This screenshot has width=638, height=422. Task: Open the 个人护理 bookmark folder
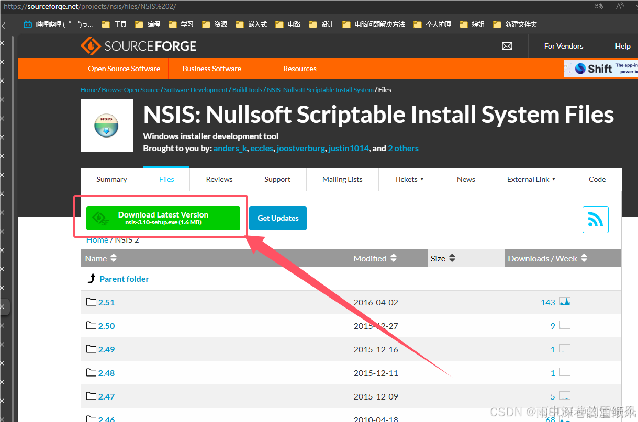(x=432, y=24)
